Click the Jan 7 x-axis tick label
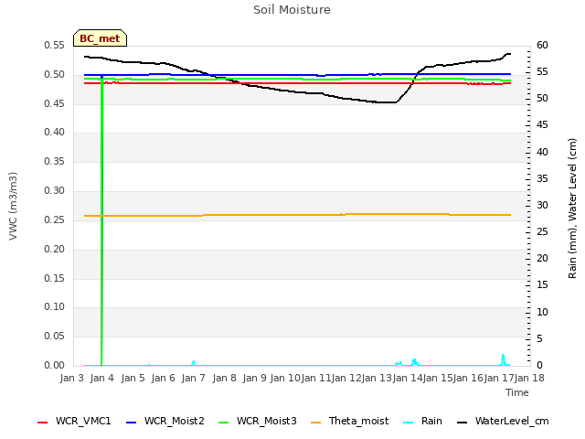 coord(193,378)
